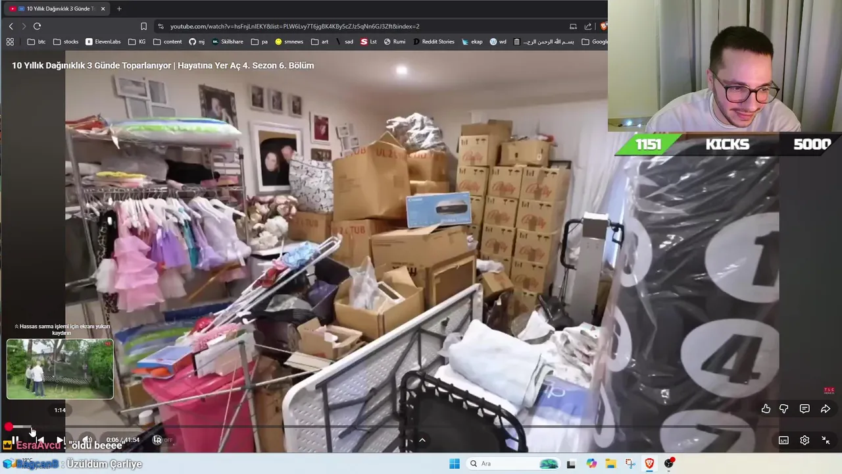Toggle subtitles captions button

point(783,440)
